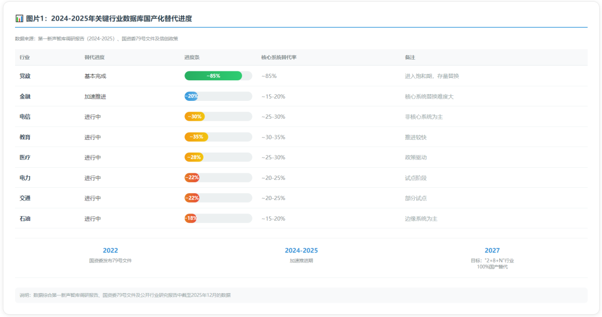Click the 2027 timeline milestone
The height and width of the screenshot is (317, 602).
coord(492,250)
